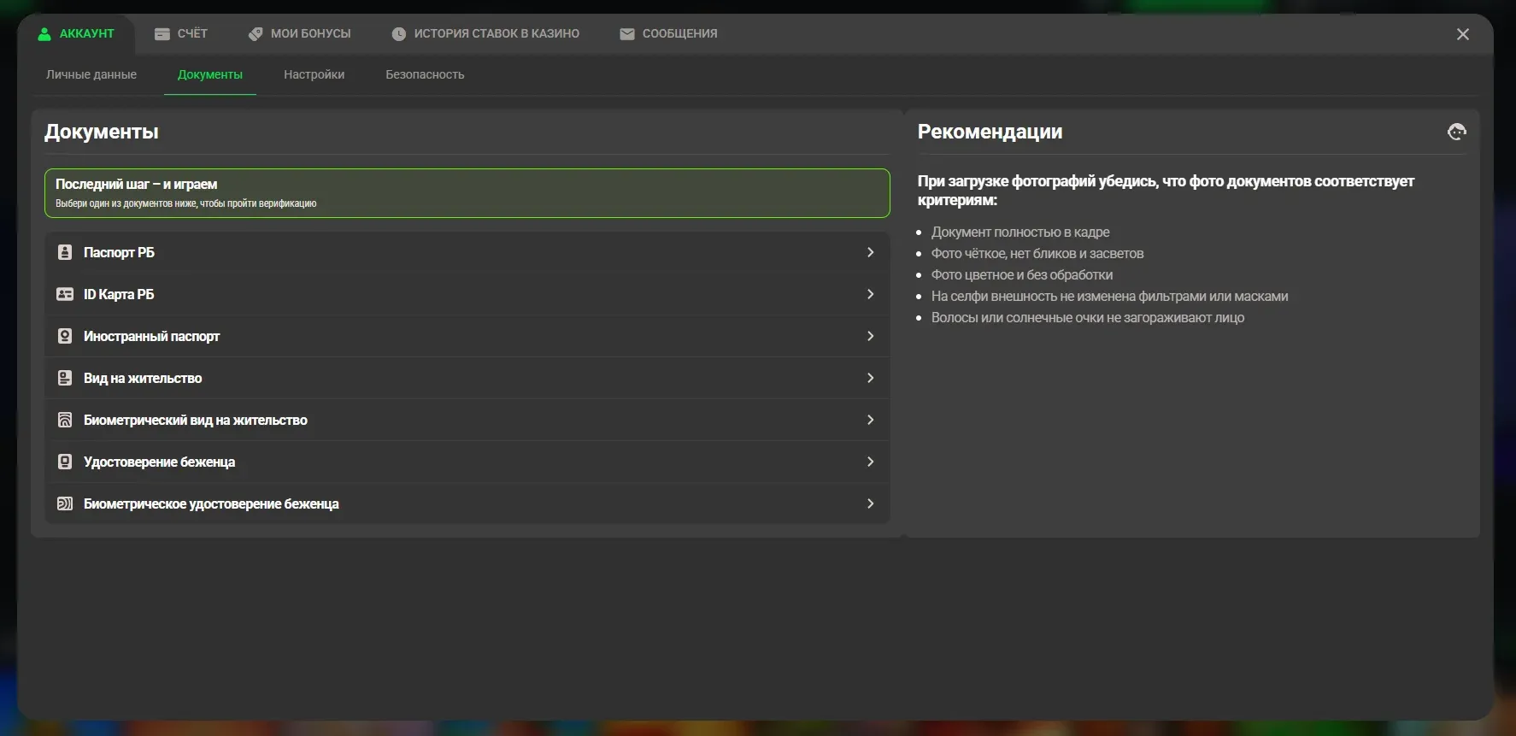The image size is (1516, 736).
Task: Click the support chat icon in Рекомендации
Action: click(1457, 132)
